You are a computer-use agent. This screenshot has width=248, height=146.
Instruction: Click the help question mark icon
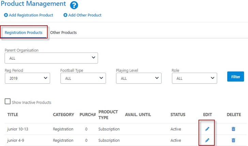74,5
